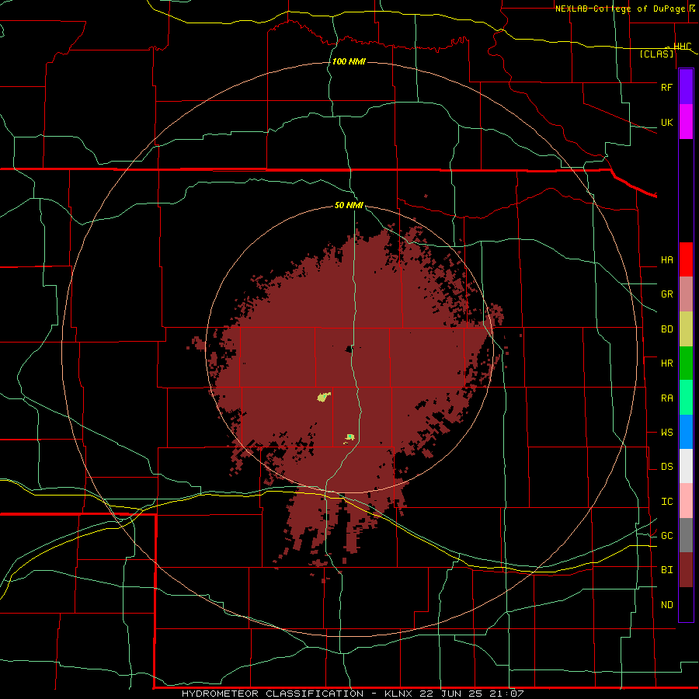The width and height of the screenshot is (699, 699).
Task: Click the HHC product label
Action: coord(682,46)
